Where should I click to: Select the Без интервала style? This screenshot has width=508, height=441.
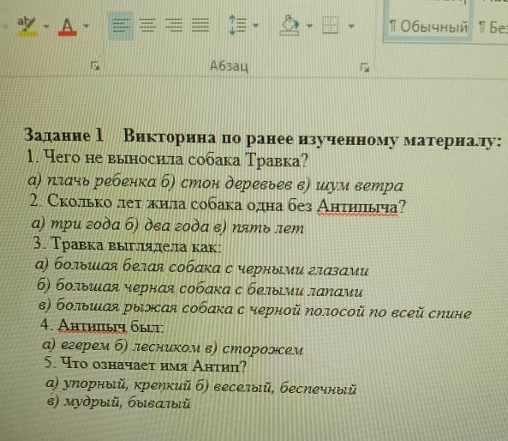pyautogui.click(x=493, y=27)
